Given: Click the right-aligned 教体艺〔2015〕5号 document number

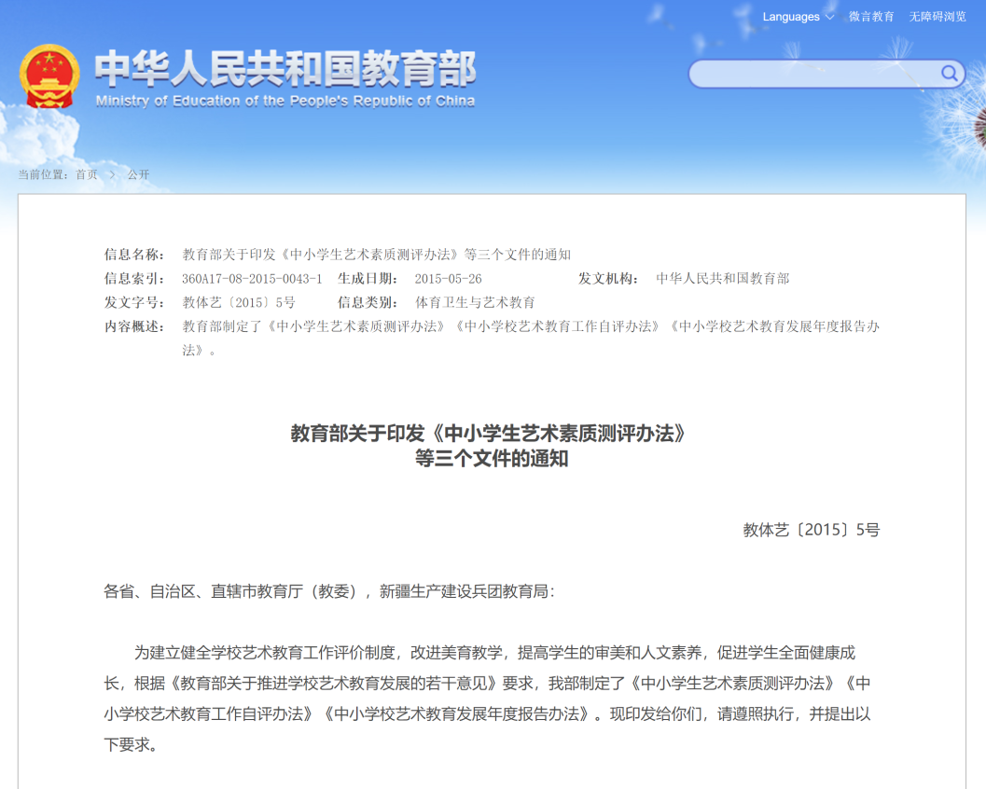Looking at the screenshot, I should tap(811, 530).
